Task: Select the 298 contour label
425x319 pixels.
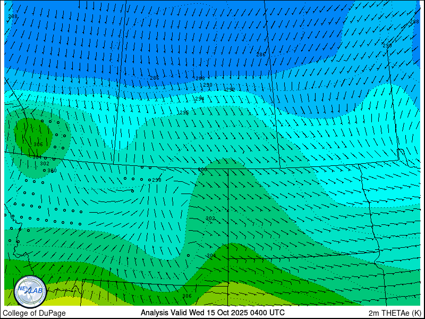Action: (x=157, y=180)
